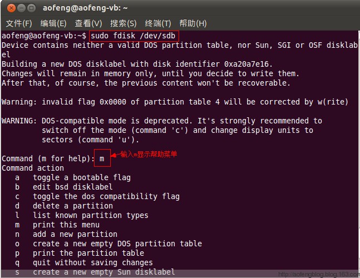This screenshot has height=278, width=360.
Task: Click the 'delete a partition' line
Action: [64, 206]
